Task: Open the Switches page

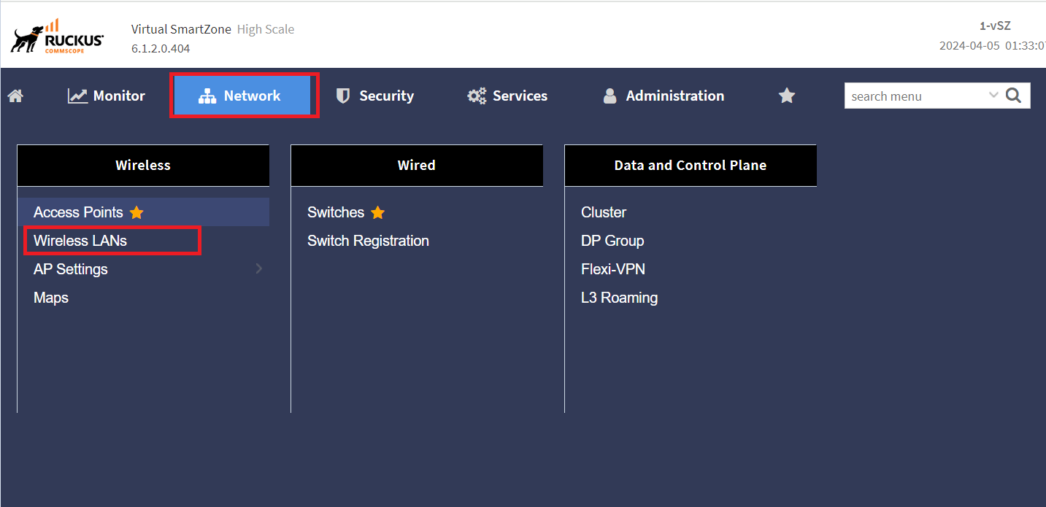Action: [x=336, y=212]
